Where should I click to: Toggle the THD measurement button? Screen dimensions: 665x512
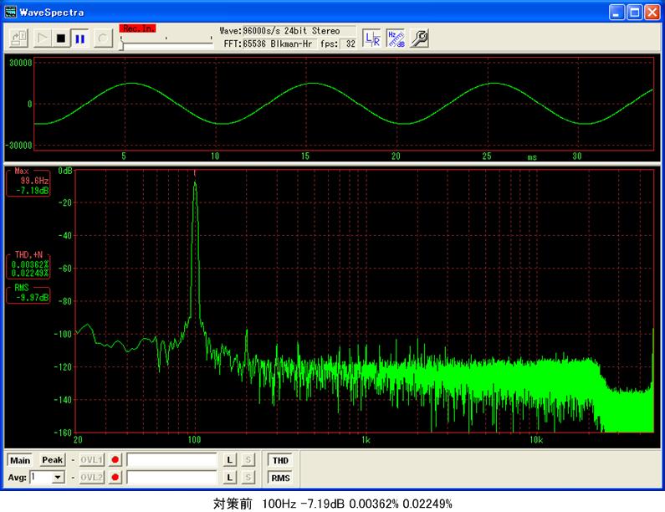279,460
